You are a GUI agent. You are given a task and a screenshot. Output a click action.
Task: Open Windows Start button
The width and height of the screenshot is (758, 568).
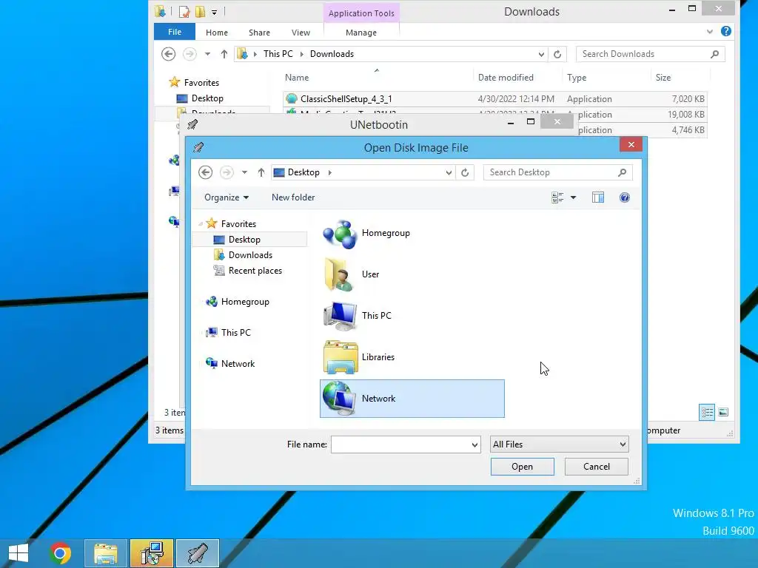click(19, 553)
